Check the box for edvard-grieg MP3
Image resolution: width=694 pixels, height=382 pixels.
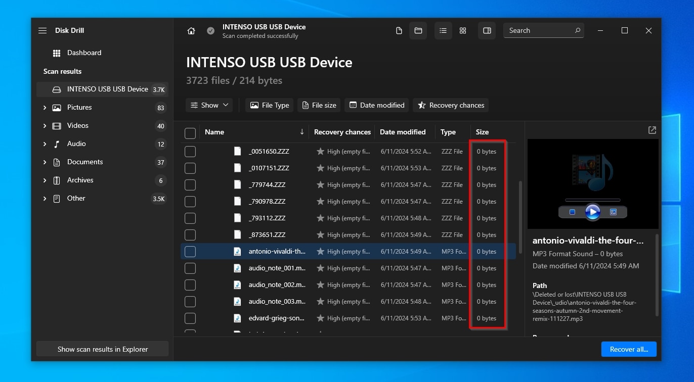(190, 318)
